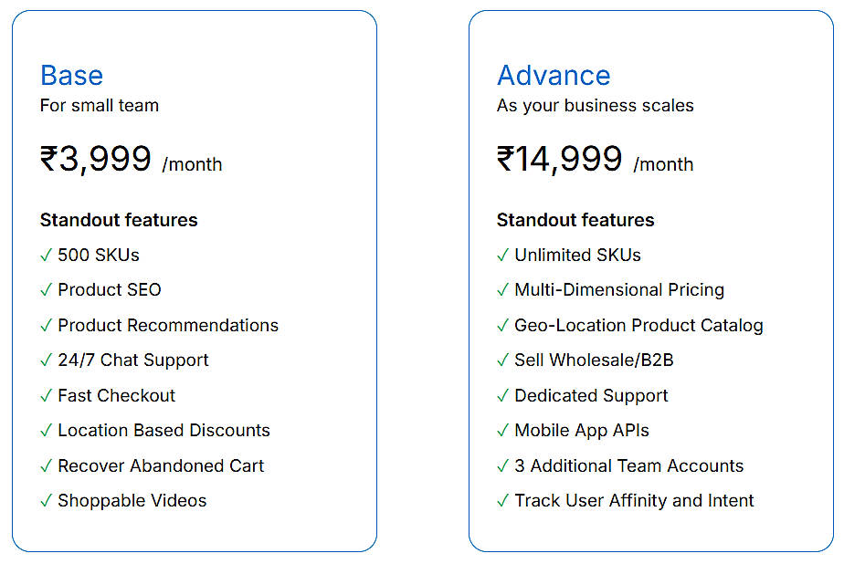
Task: Click the checkmark beside 500 SKUs
Action: (x=47, y=256)
